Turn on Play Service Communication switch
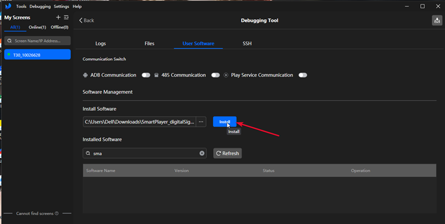Screen dimensions: 445x224 click(303, 75)
